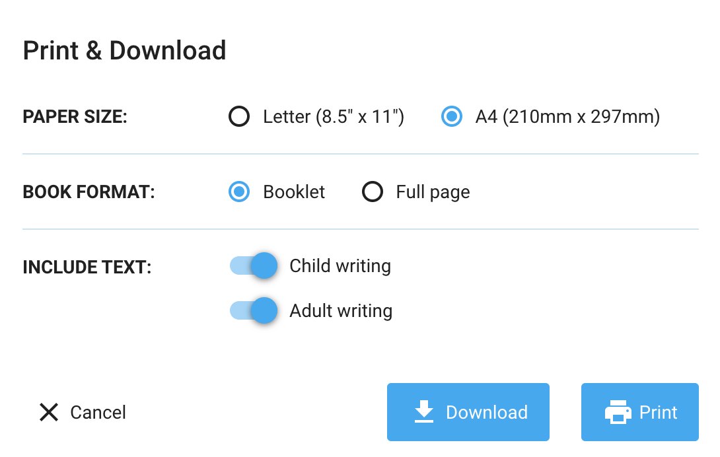Click the printer icon on Print button

618,412
